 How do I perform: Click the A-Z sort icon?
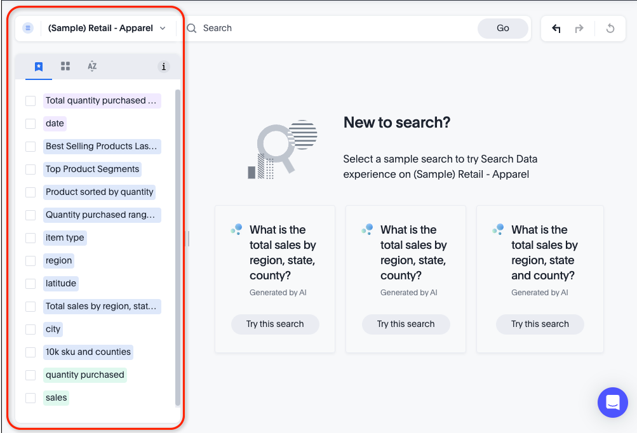tap(92, 66)
